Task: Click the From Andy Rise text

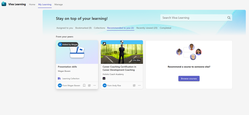Action: pos(114,85)
